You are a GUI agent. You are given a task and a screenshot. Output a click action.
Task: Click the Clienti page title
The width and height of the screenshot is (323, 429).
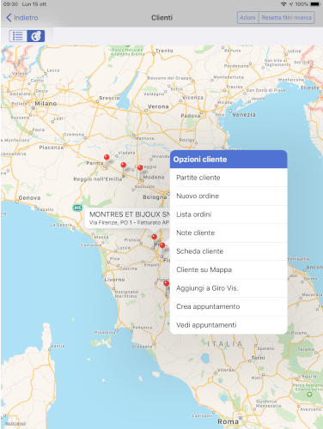pyautogui.click(x=161, y=18)
